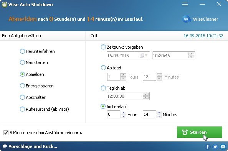
Task: Increase Im Leerlauf minutes with up arrow
Action: point(159,112)
